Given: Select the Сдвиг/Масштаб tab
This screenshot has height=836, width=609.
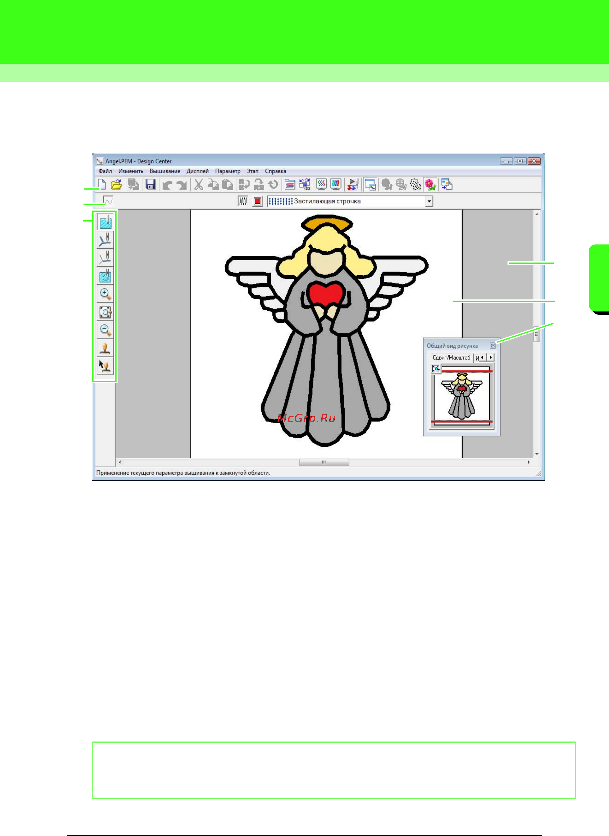Looking at the screenshot, I should (x=451, y=358).
